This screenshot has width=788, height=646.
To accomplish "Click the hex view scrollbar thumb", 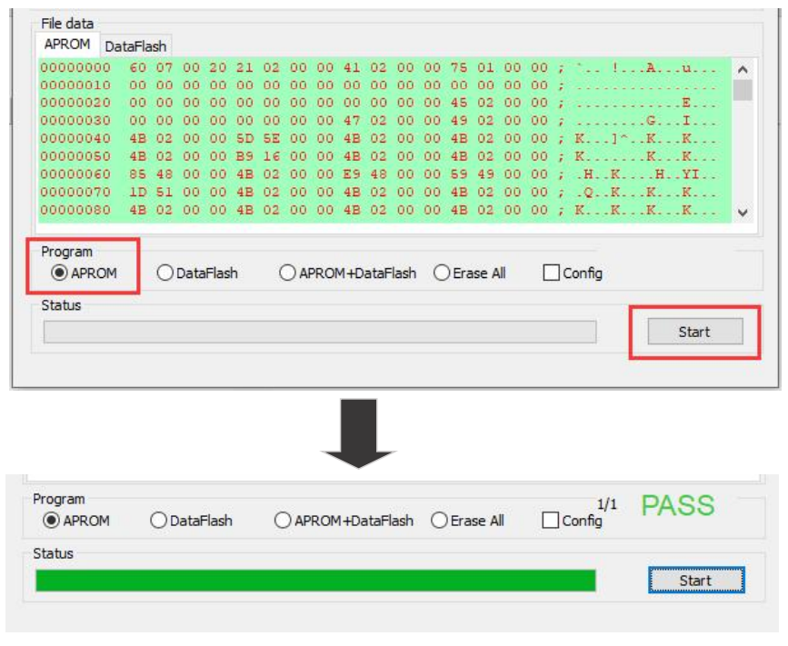I will tap(742, 89).
